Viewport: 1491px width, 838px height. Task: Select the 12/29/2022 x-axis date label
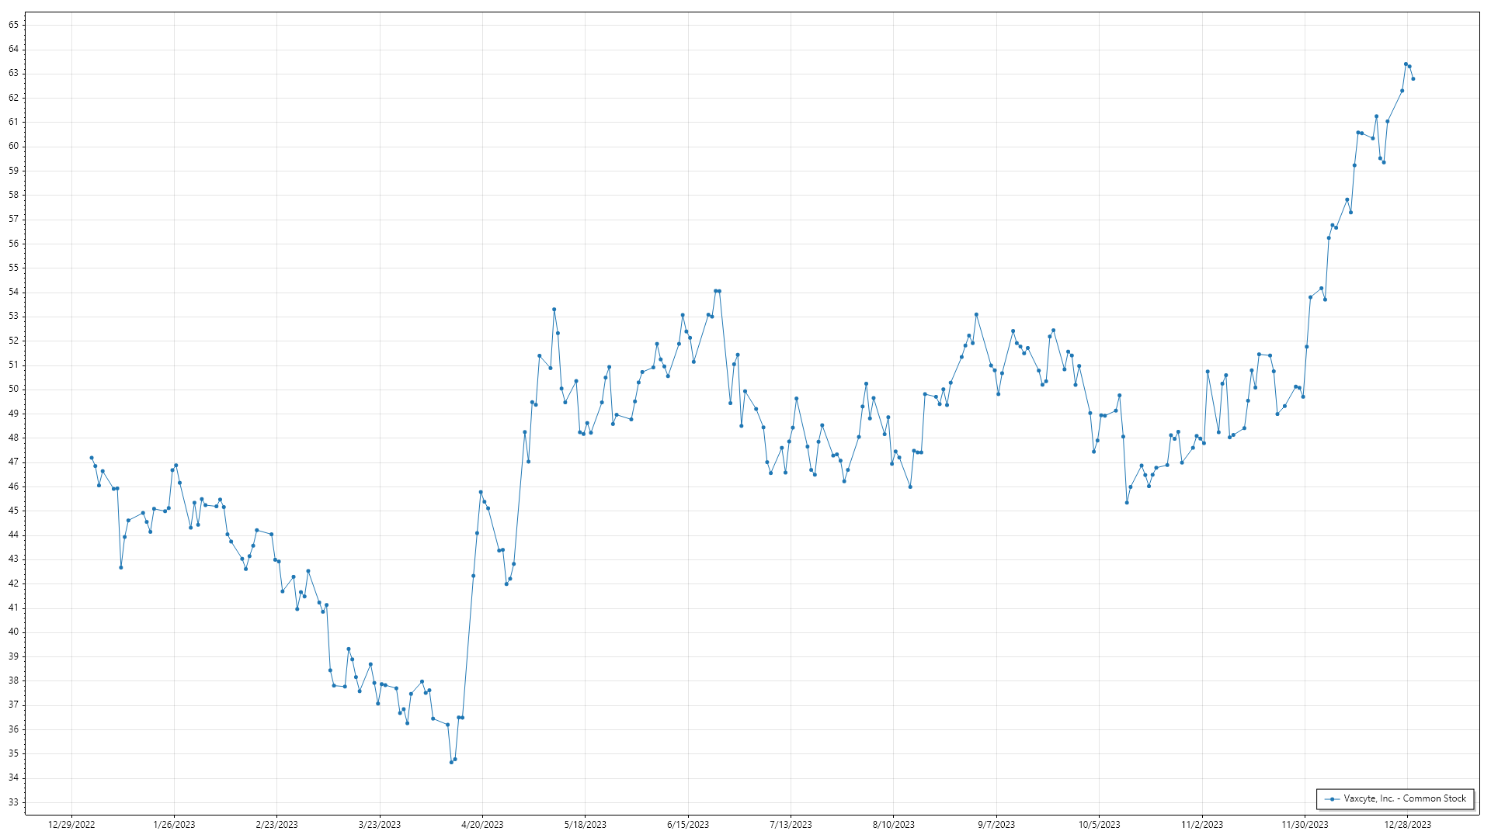(71, 825)
